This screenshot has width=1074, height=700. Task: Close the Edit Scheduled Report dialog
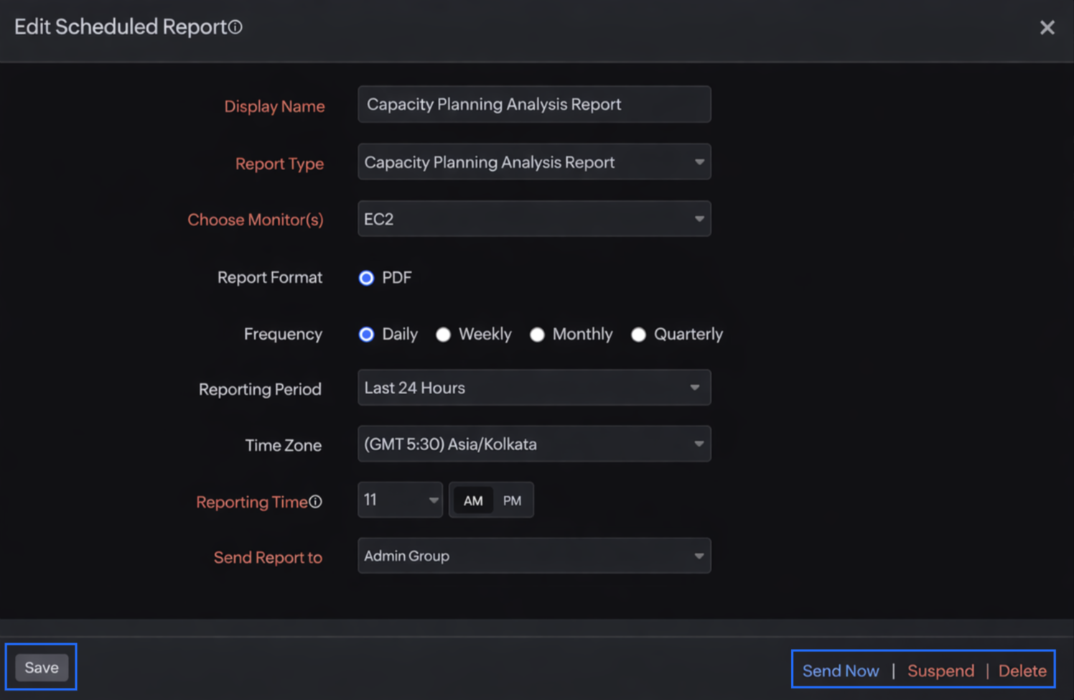[1047, 27]
